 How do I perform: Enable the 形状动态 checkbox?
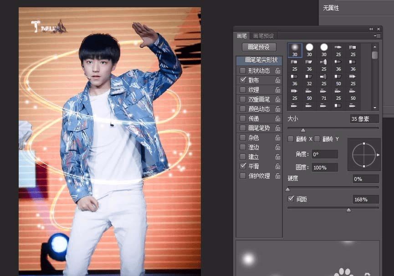point(243,71)
